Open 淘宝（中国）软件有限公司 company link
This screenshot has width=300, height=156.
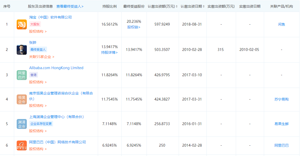click(51, 17)
